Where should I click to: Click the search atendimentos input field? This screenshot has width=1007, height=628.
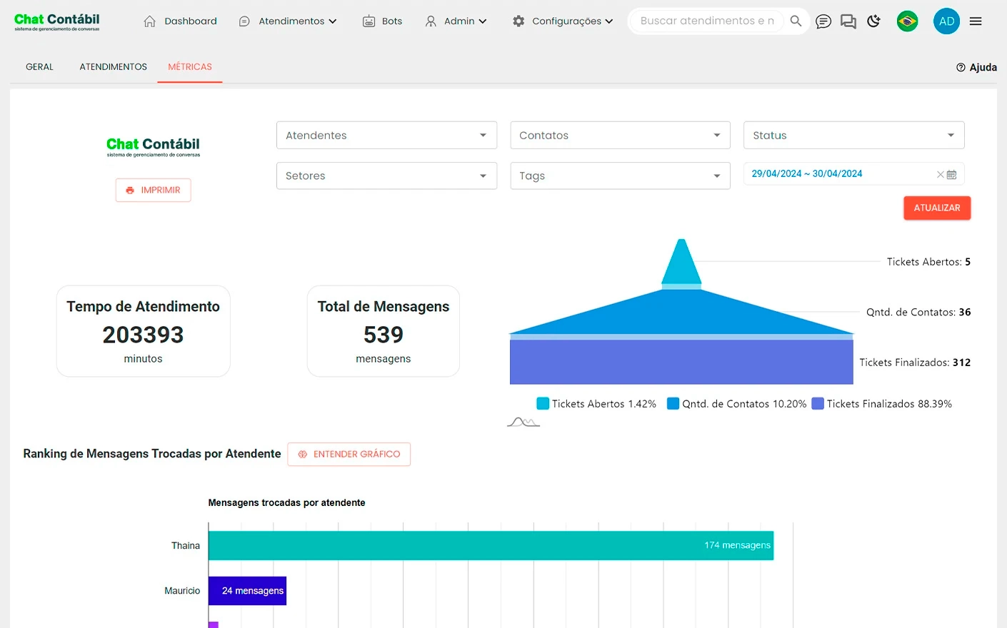coord(707,21)
